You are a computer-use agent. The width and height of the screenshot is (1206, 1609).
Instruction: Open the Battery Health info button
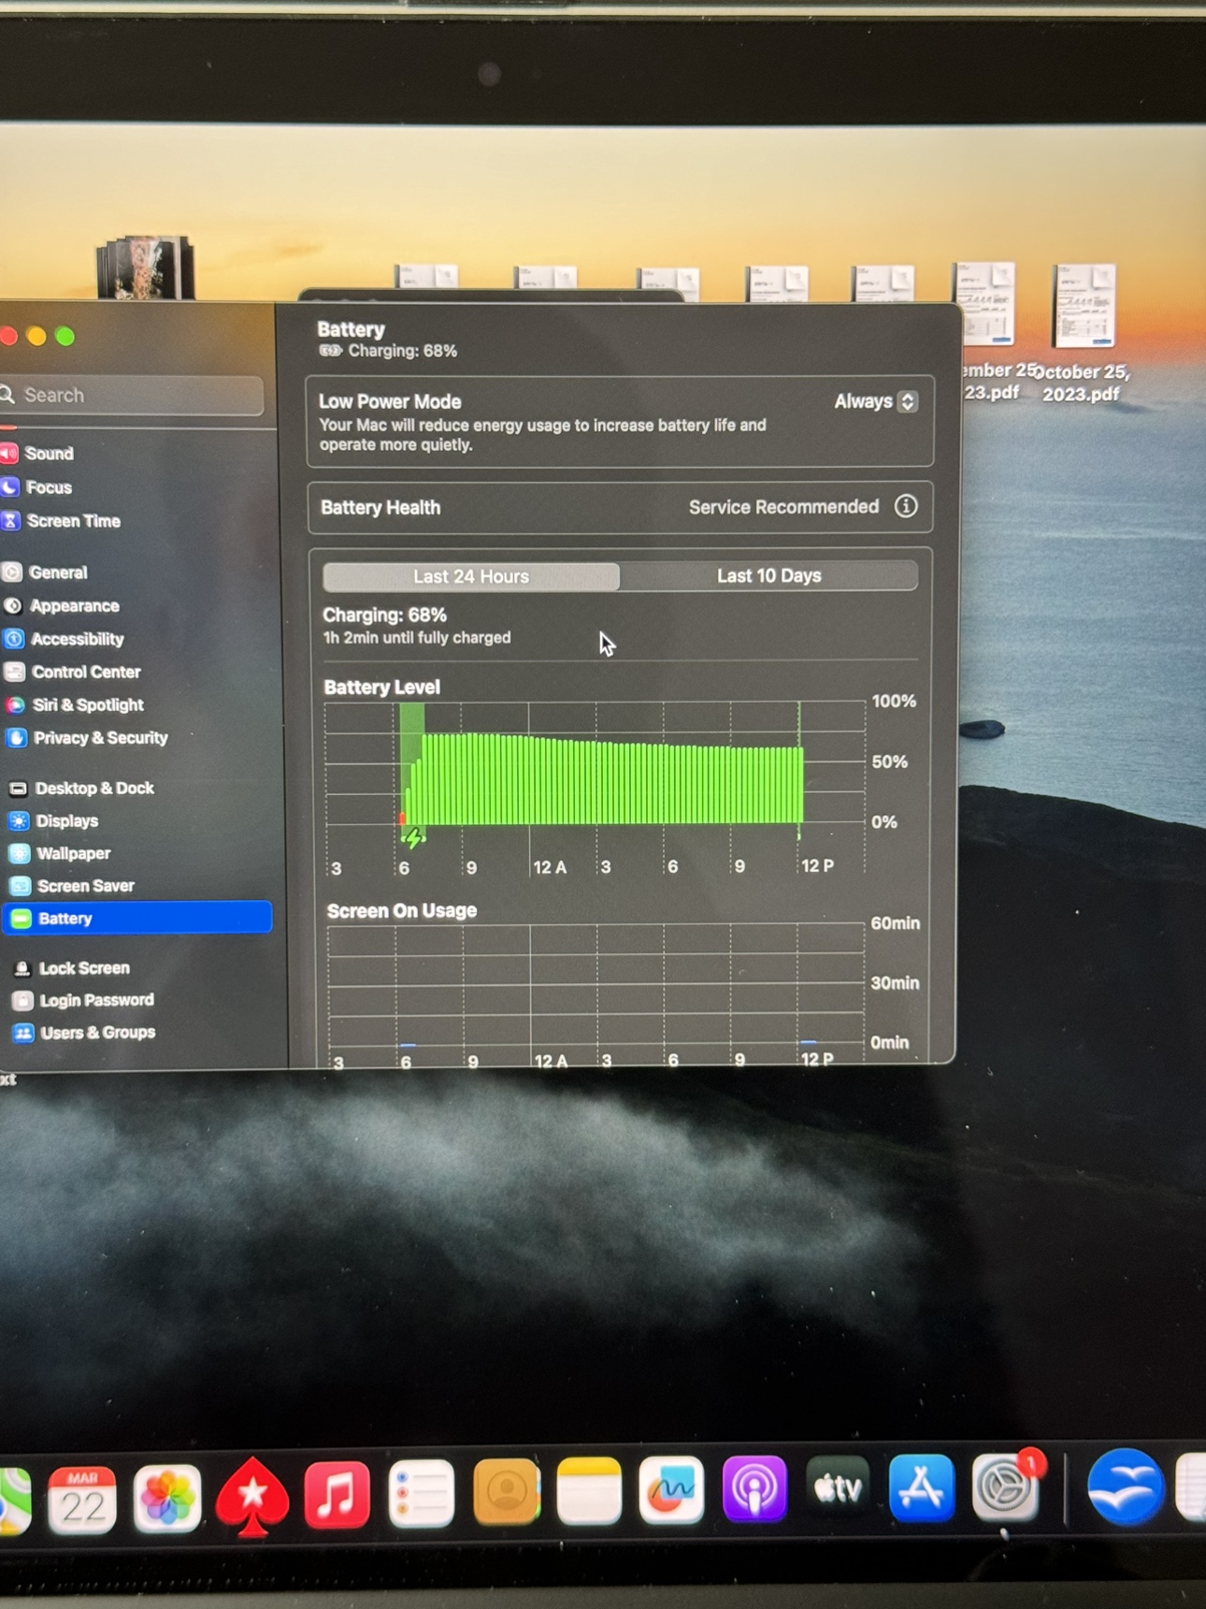(905, 506)
